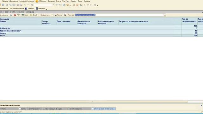Click the magnifier search icon in toolbar
Viewport: 203px width, 114px height.
32,5
